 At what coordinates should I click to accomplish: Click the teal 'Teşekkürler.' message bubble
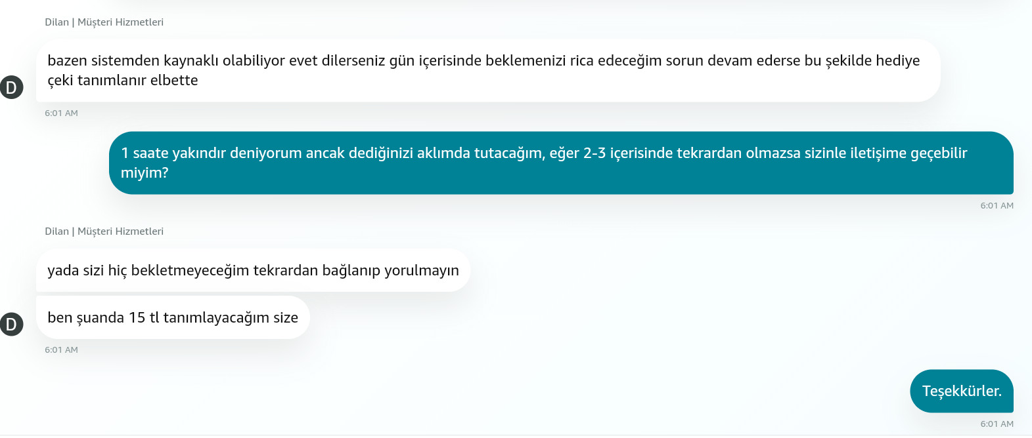click(x=961, y=391)
